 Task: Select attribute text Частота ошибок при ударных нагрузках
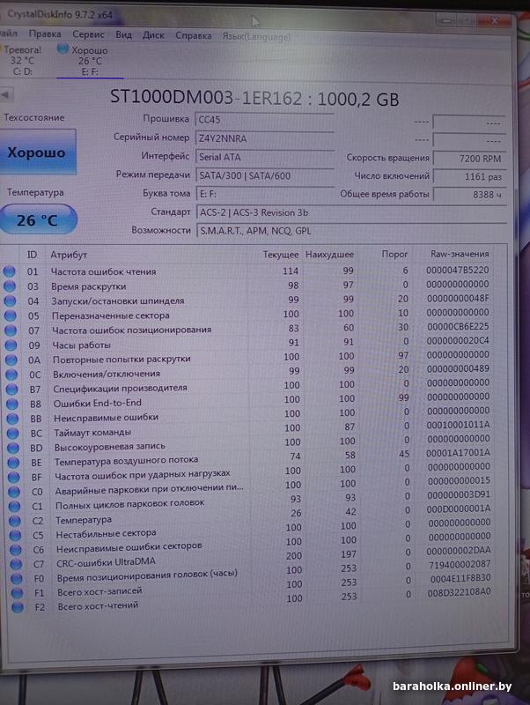pyautogui.click(x=143, y=474)
